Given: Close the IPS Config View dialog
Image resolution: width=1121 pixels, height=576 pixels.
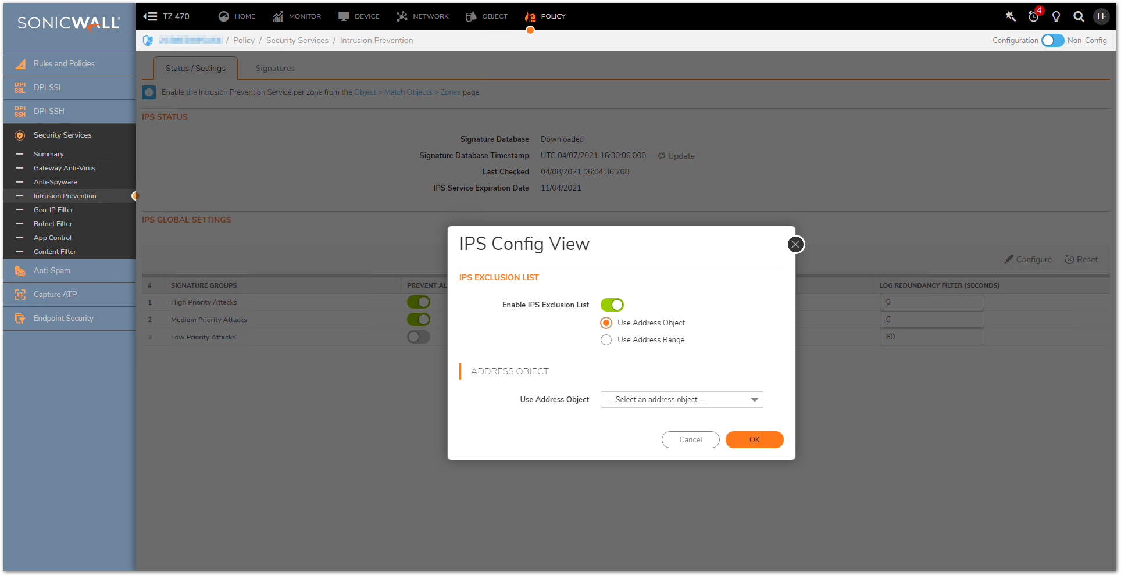Looking at the screenshot, I should [x=795, y=245].
